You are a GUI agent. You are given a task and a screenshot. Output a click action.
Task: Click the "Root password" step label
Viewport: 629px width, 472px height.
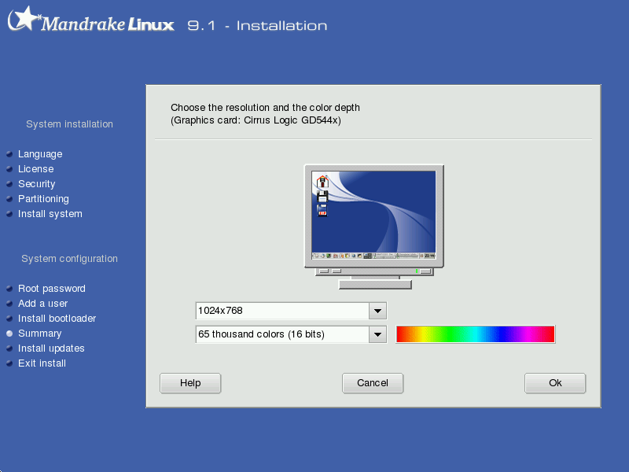[x=52, y=289]
